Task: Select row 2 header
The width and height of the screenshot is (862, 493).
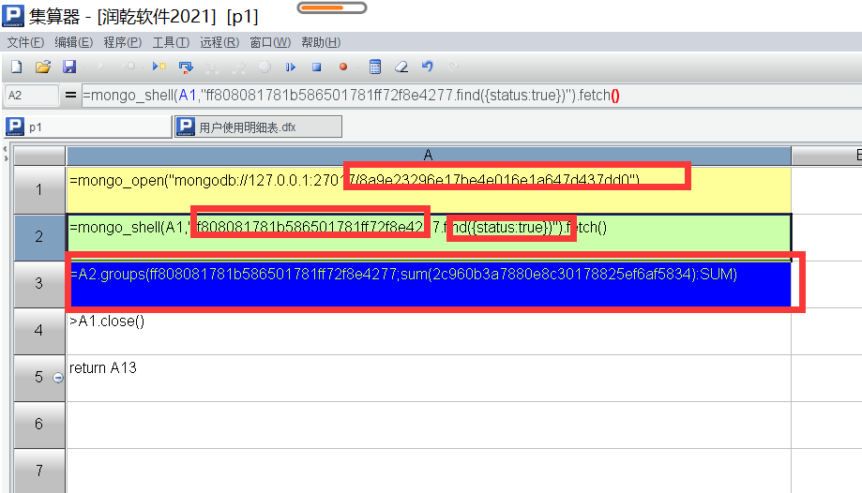Action: coord(39,237)
